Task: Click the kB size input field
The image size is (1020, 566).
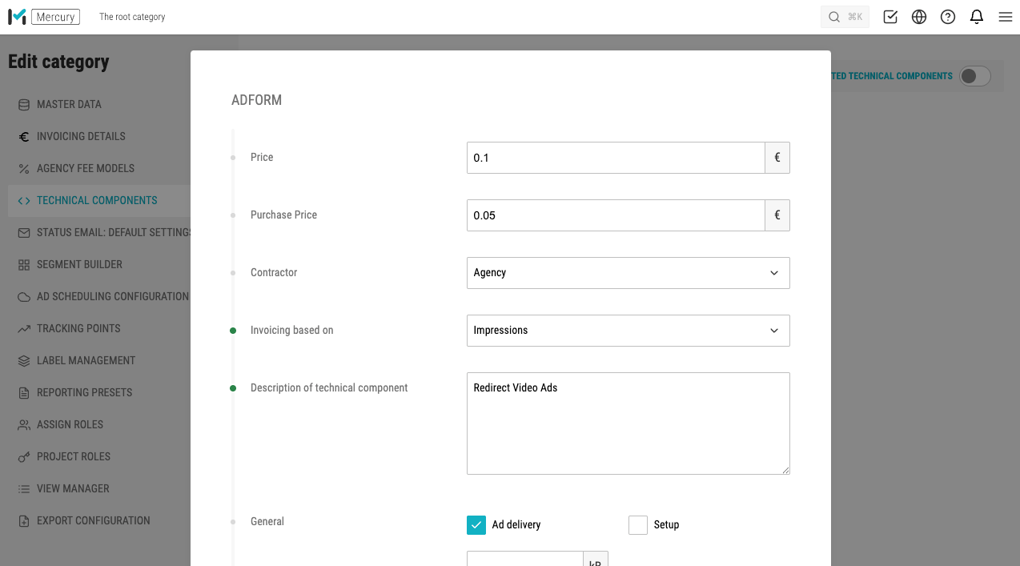Action: point(524,559)
